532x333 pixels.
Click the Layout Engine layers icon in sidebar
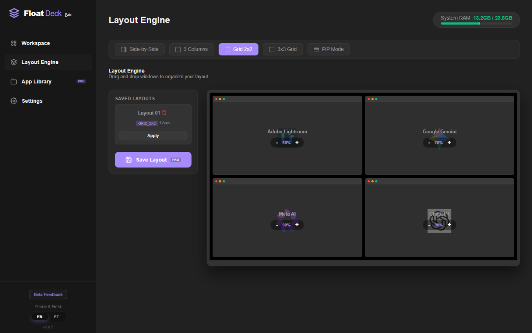pyautogui.click(x=14, y=62)
